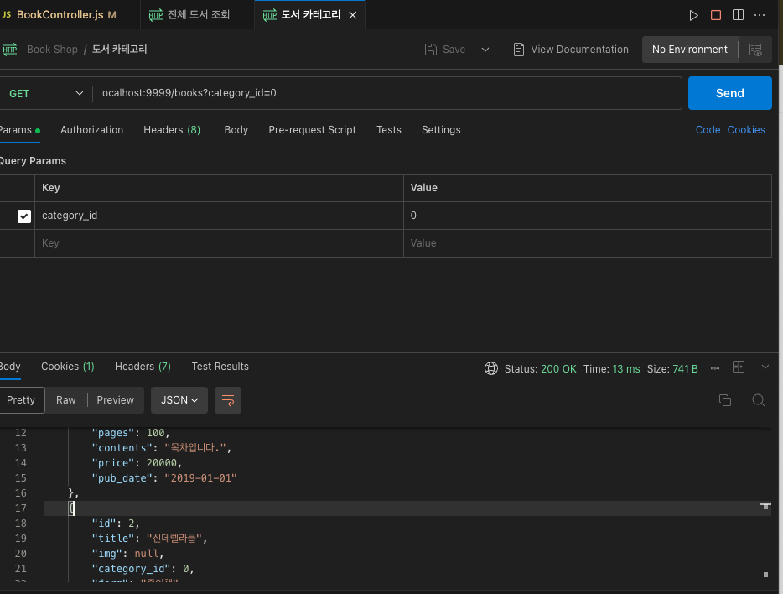Close the 도서 카테고리 tab
Viewport: 783px width, 594px height.
tap(352, 15)
